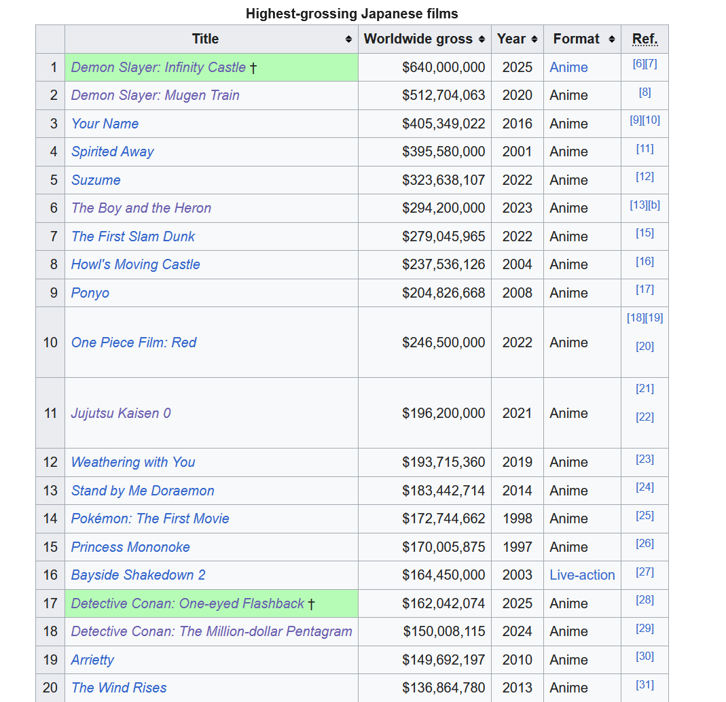Open Arrietty film link
This screenshot has height=702, width=726.
[x=92, y=660]
